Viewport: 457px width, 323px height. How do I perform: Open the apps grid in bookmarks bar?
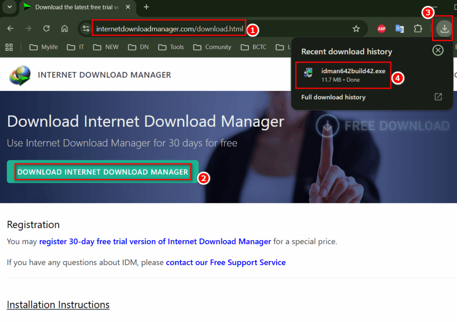coord(9,47)
